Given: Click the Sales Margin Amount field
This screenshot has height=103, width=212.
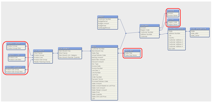Looking at the screenshot, I should click(104, 90).
